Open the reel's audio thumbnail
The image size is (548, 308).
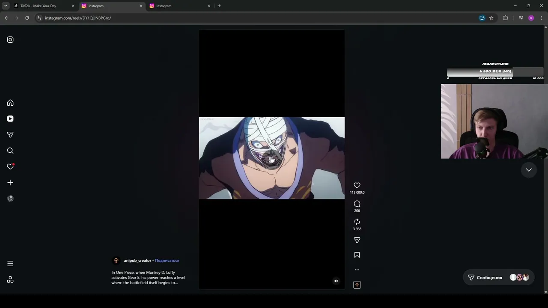[357, 285]
